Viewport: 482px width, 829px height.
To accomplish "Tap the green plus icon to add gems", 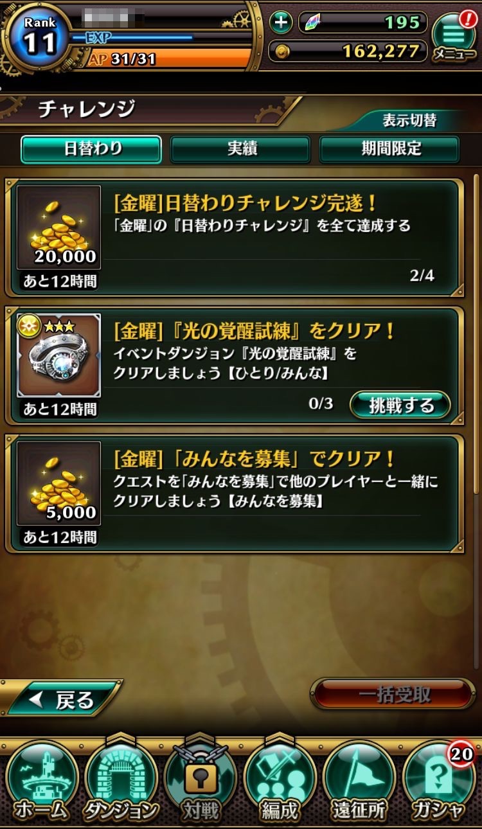I will 280,22.
